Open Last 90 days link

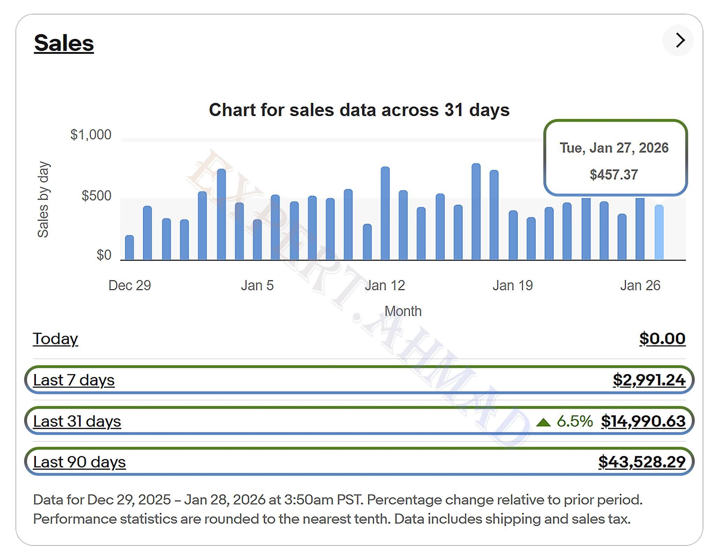[79, 462]
